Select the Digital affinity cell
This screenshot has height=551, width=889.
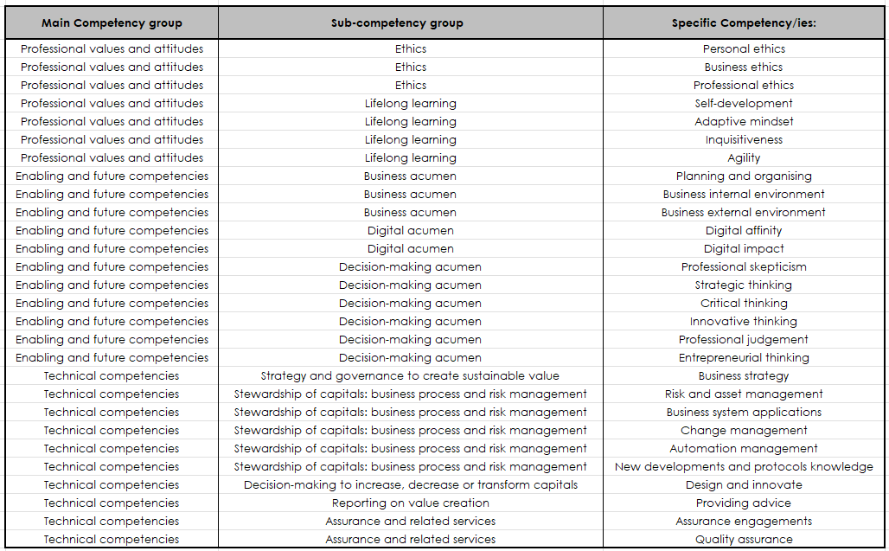click(744, 231)
